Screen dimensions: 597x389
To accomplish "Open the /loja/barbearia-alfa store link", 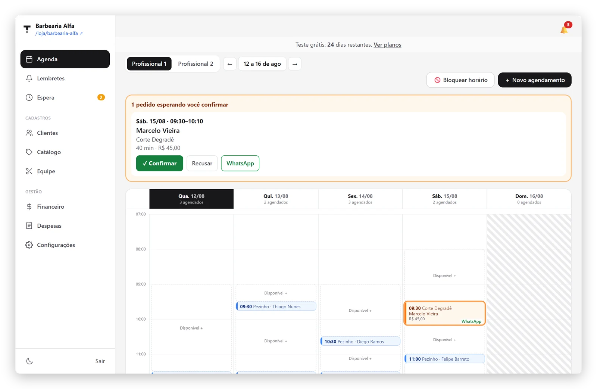I will click(x=59, y=33).
